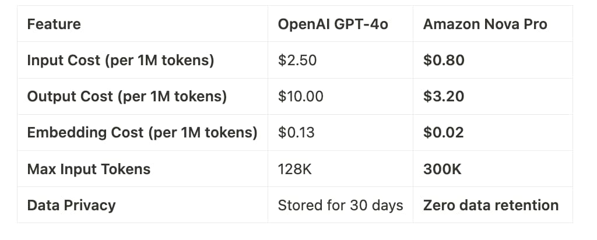Click the $2.50 input cost value
This screenshot has width=597, height=240.
297,61
